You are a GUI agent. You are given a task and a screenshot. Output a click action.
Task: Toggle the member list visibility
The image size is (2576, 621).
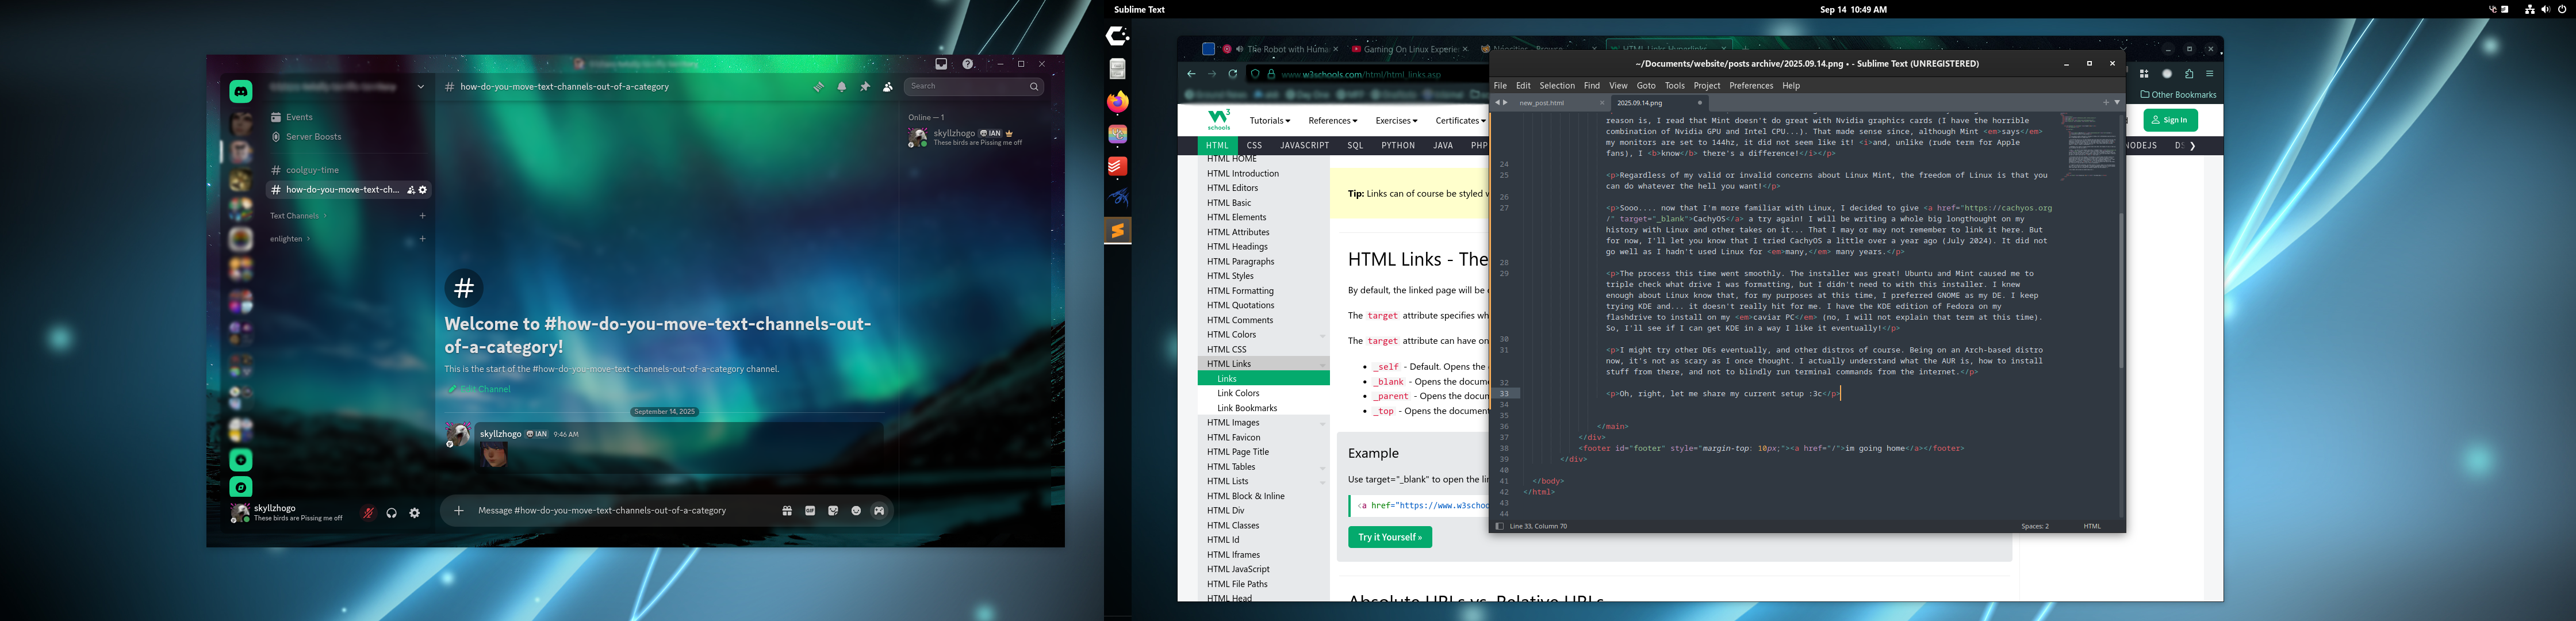887,87
